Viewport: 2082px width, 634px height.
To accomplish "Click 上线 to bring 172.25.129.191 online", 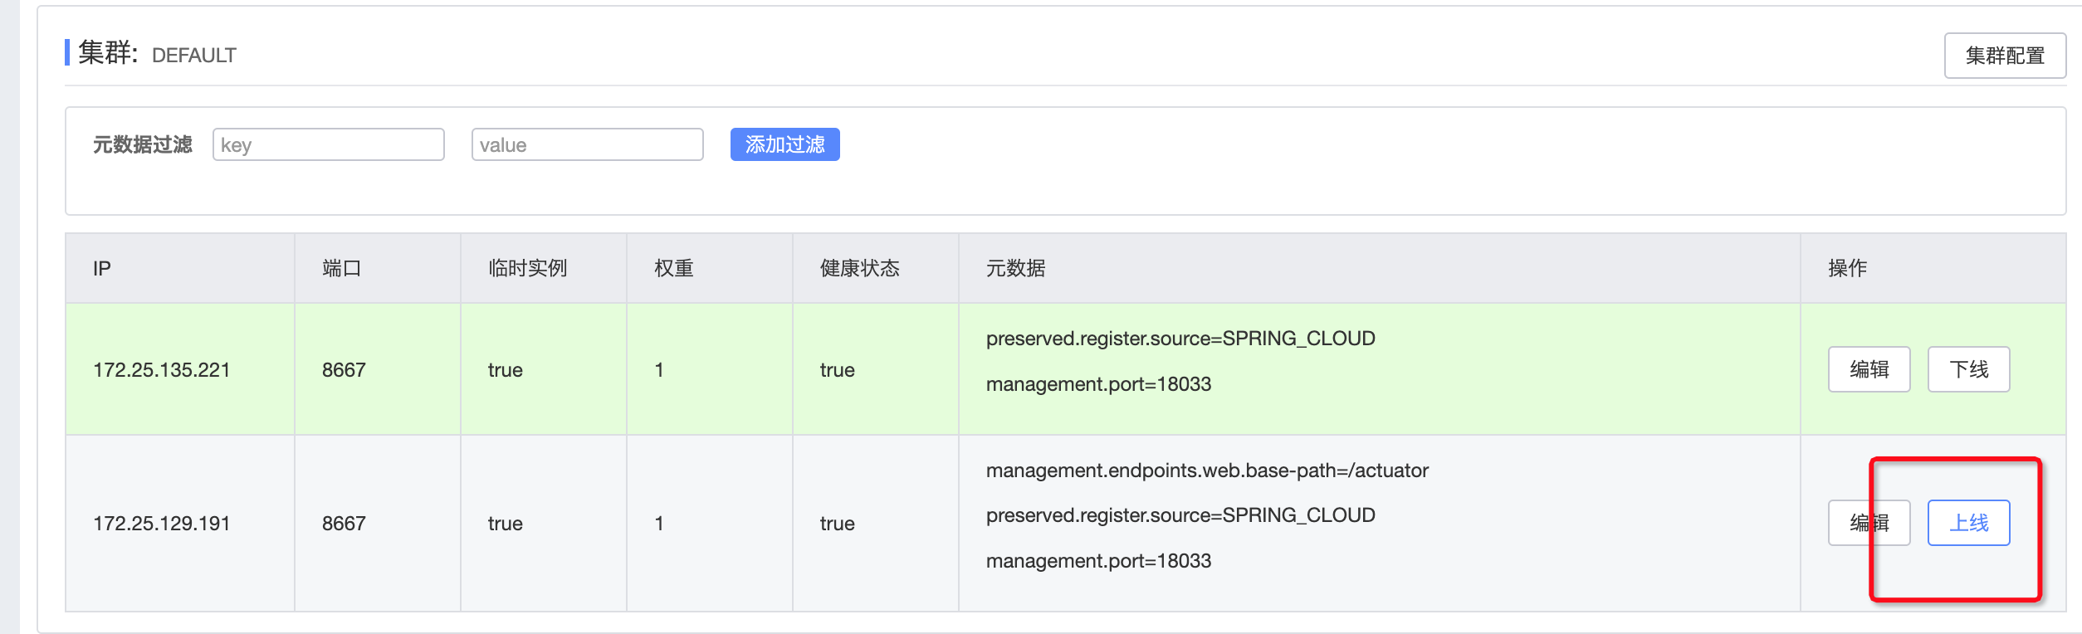I will pos(1968,523).
